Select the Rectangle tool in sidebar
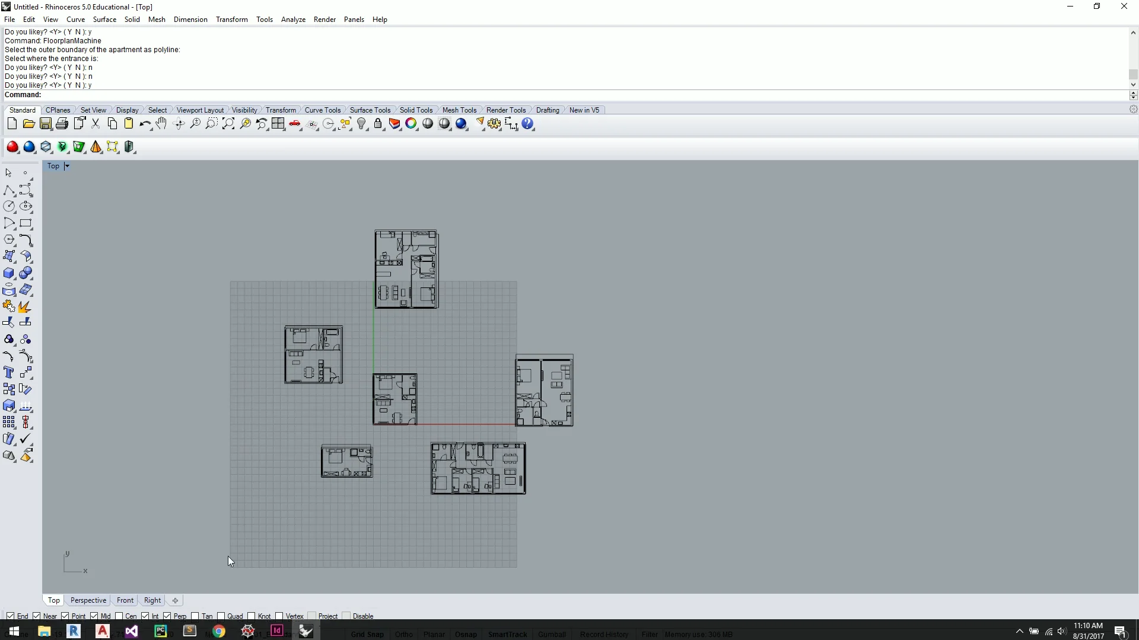1139x640 pixels. (x=26, y=223)
